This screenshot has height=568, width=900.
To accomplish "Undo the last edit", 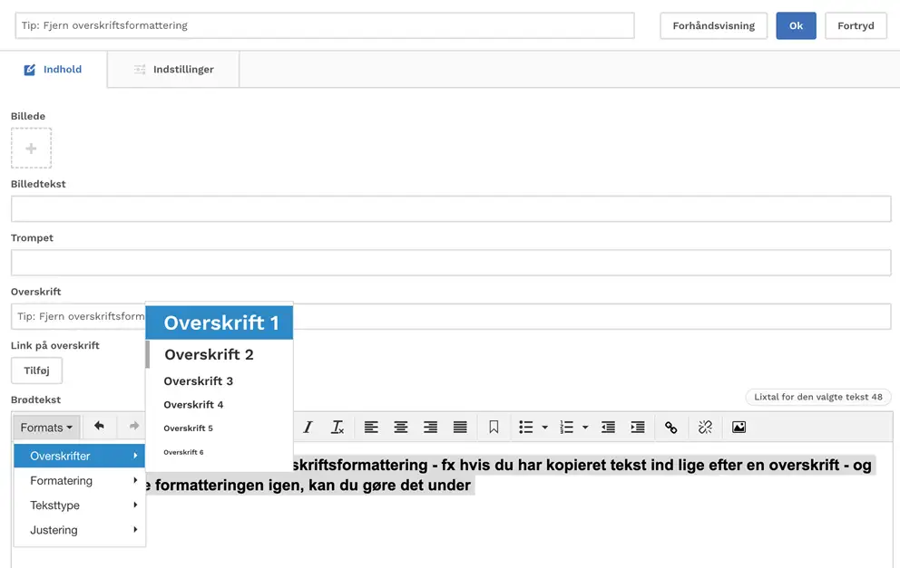I will 99,427.
